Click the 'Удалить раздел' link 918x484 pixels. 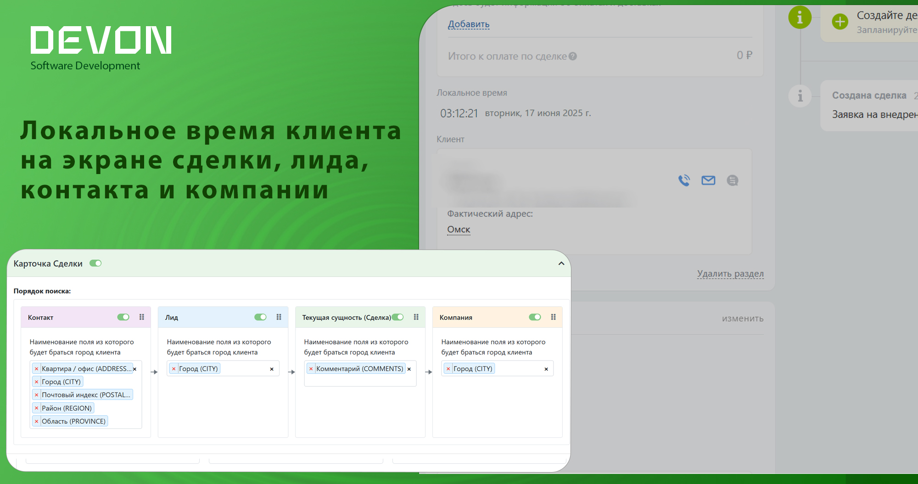pyautogui.click(x=730, y=274)
